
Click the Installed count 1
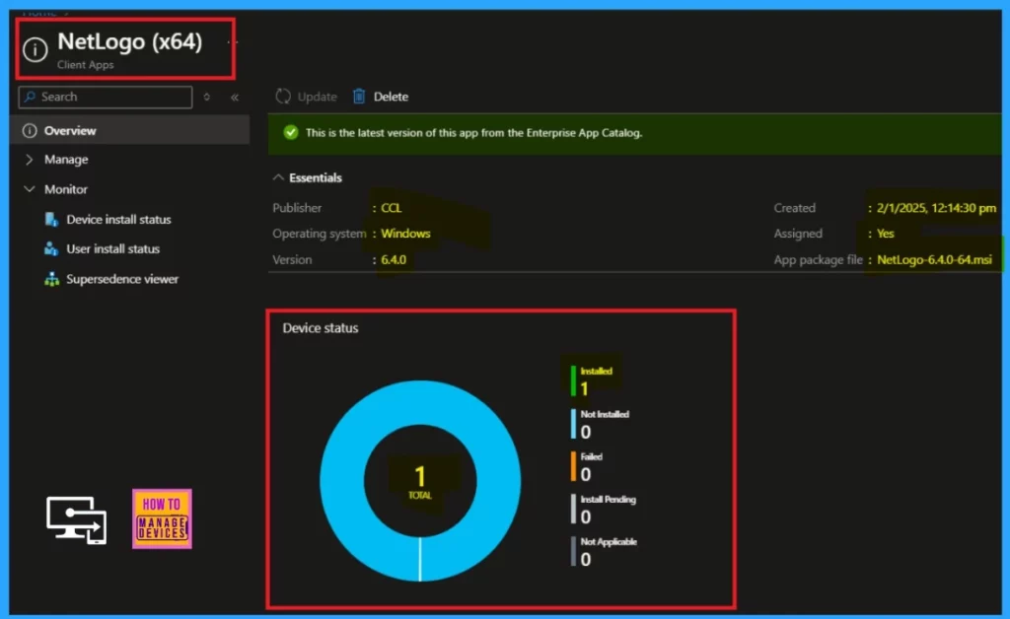(x=584, y=388)
